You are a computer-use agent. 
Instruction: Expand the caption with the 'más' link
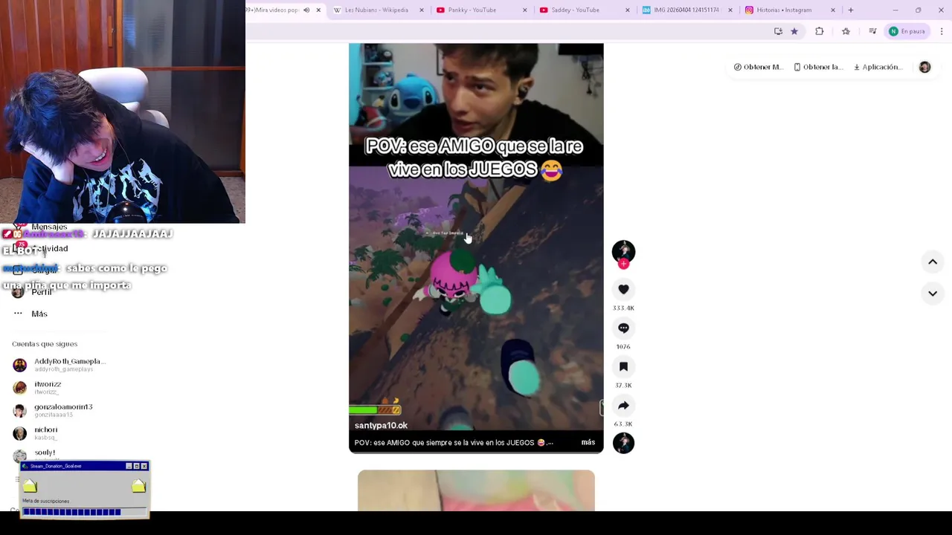tap(588, 442)
